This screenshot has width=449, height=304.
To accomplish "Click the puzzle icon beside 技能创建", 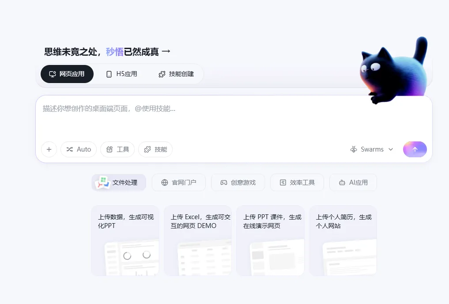I will (162, 74).
